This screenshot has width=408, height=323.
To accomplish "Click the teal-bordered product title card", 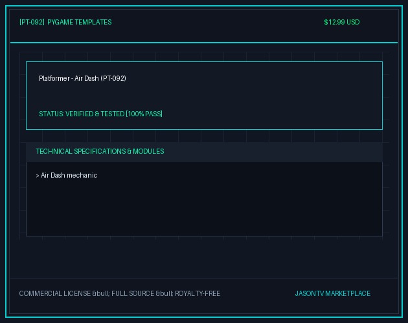I will (204, 96).
